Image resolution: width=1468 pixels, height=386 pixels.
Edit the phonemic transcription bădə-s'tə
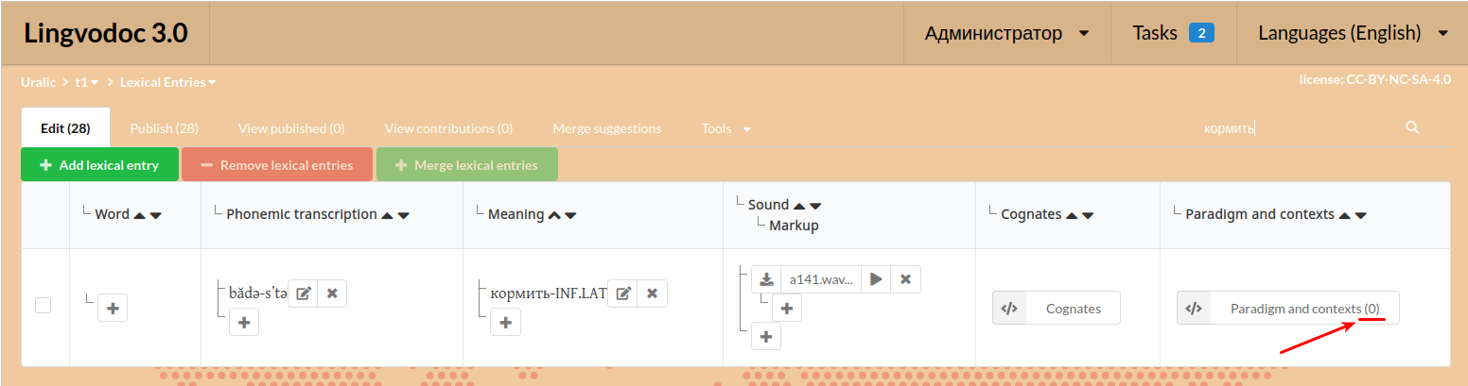click(303, 294)
